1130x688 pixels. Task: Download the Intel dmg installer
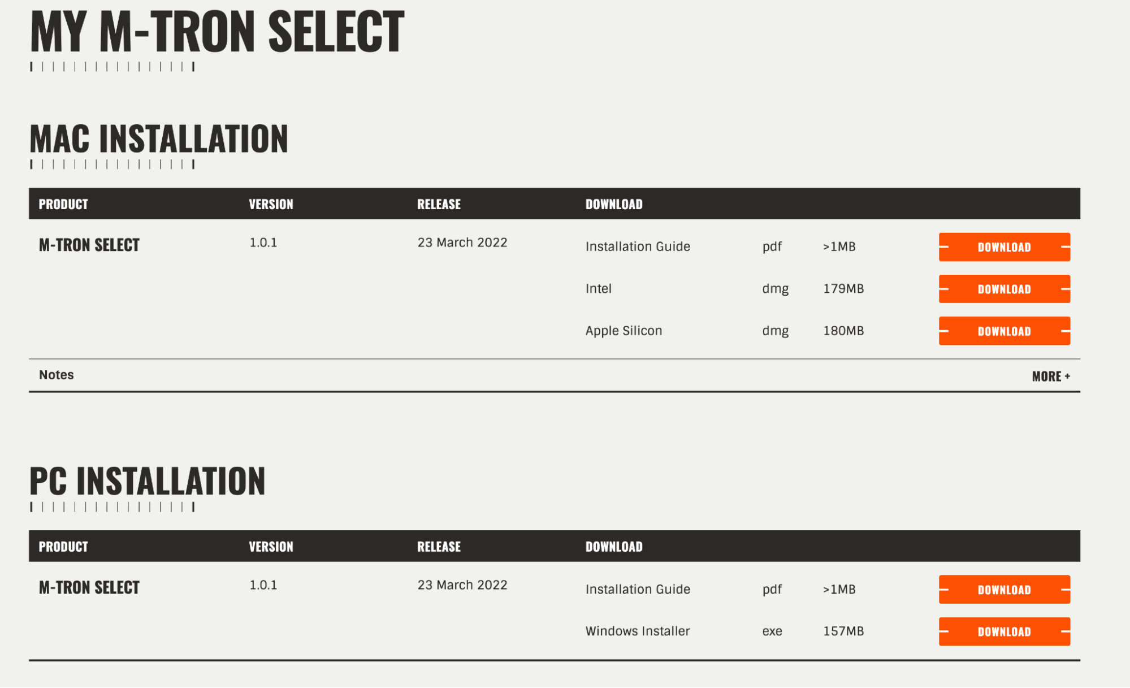tap(1004, 289)
